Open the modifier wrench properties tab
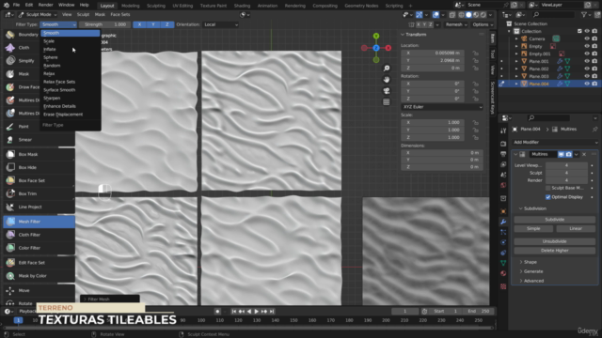Screen dimensions: 602x338 (x=503, y=222)
